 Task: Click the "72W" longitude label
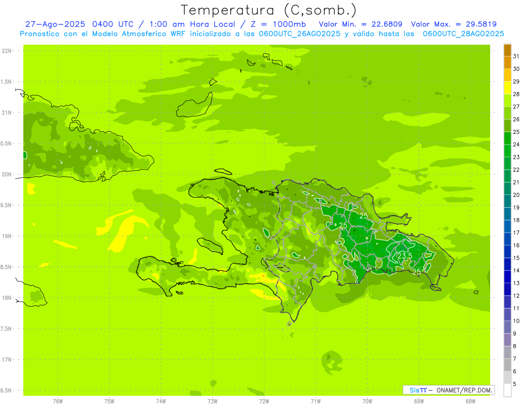pos(264,401)
